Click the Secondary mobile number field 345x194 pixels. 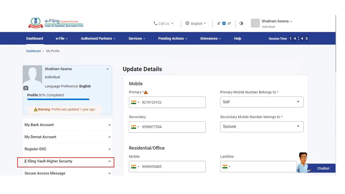pos(172,127)
